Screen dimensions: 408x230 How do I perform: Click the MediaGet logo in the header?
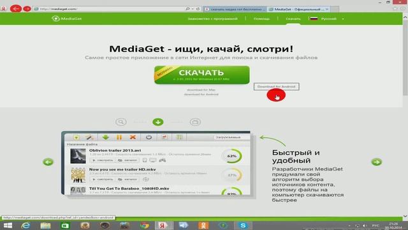tap(67, 19)
